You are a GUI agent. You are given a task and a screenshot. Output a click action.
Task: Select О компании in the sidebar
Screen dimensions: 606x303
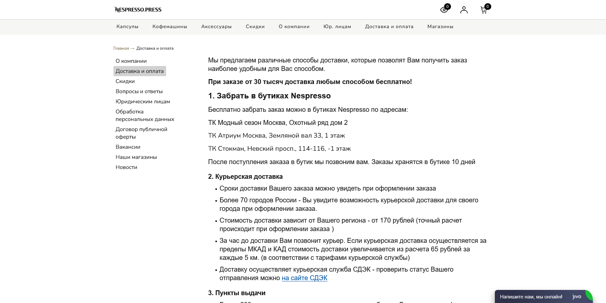coord(131,61)
